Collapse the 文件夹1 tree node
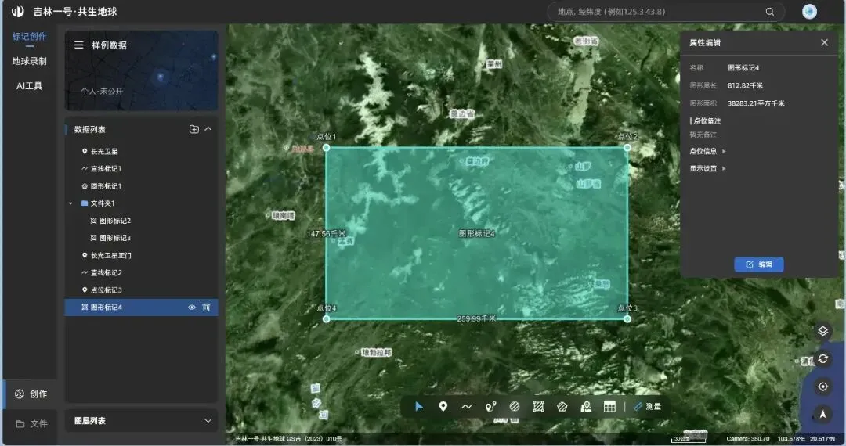846x446 pixels. [x=70, y=203]
